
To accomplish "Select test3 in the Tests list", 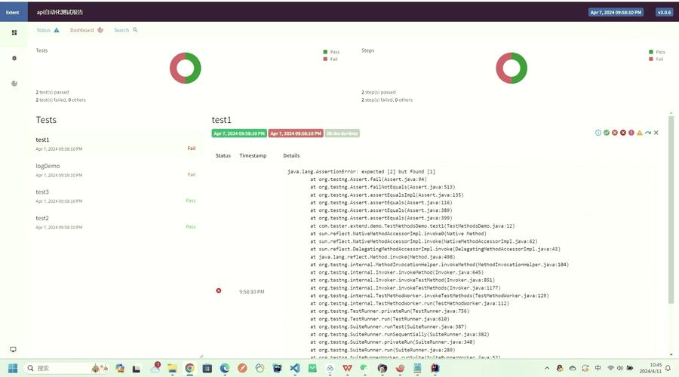I will 115,196.
